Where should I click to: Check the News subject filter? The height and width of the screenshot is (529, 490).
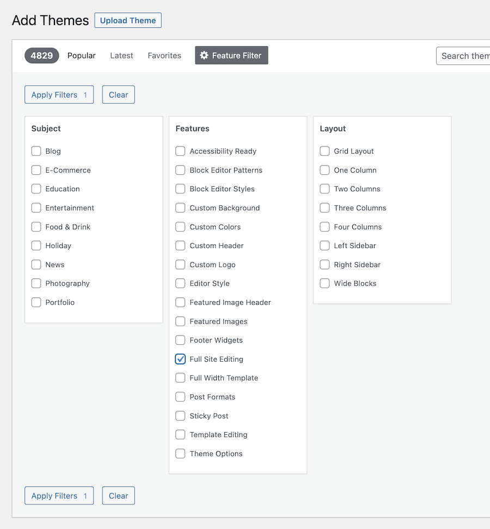(x=36, y=264)
